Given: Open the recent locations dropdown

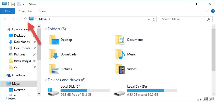Looking at the screenshot, I should (19, 19).
